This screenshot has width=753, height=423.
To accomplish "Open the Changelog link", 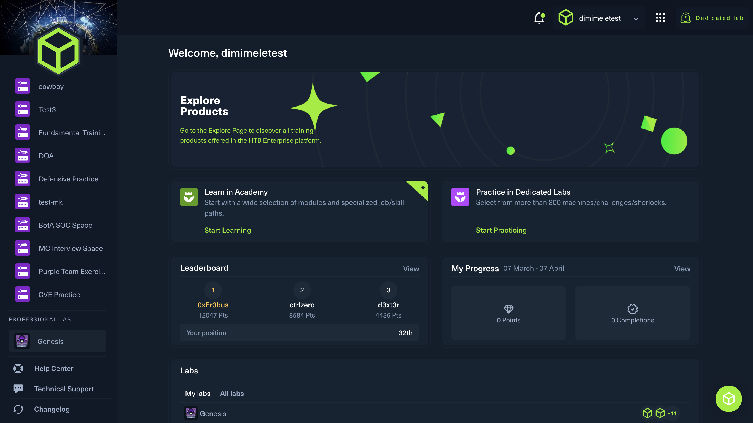I will pyautogui.click(x=52, y=409).
